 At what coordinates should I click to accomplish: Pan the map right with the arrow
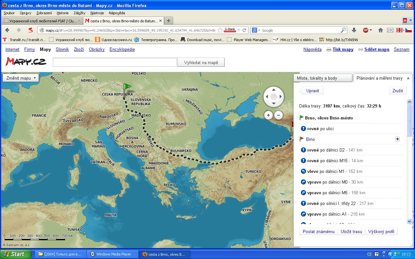point(281,96)
